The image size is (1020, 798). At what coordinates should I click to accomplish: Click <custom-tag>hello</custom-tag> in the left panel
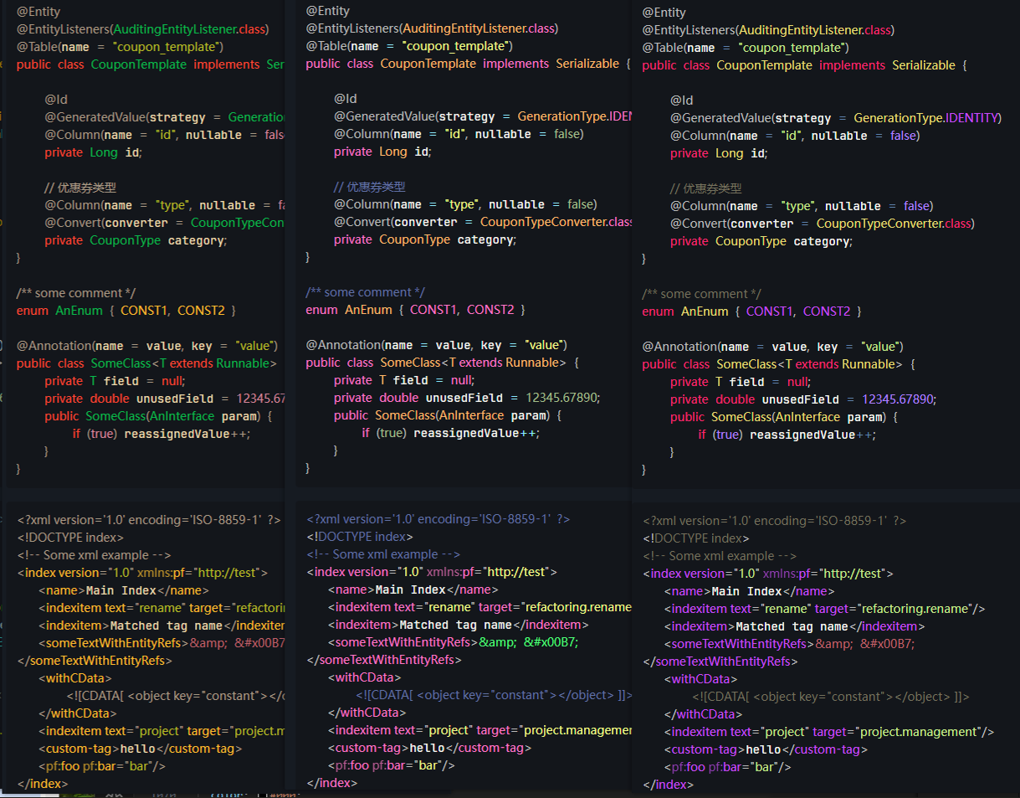141,749
